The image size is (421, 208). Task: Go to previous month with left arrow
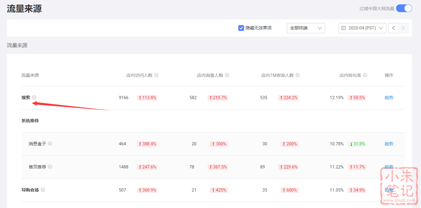coord(393,28)
